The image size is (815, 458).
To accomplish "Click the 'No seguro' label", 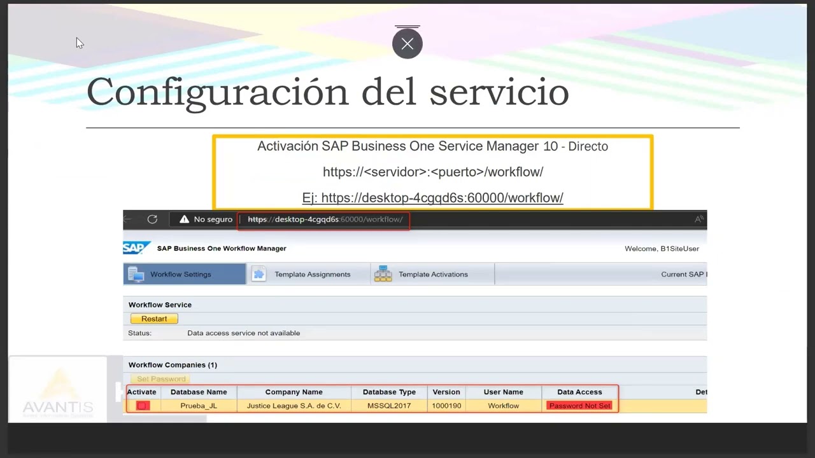I will point(213,219).
